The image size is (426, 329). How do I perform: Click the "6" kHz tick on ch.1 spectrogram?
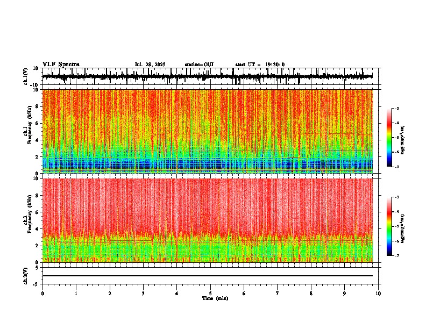37,124
